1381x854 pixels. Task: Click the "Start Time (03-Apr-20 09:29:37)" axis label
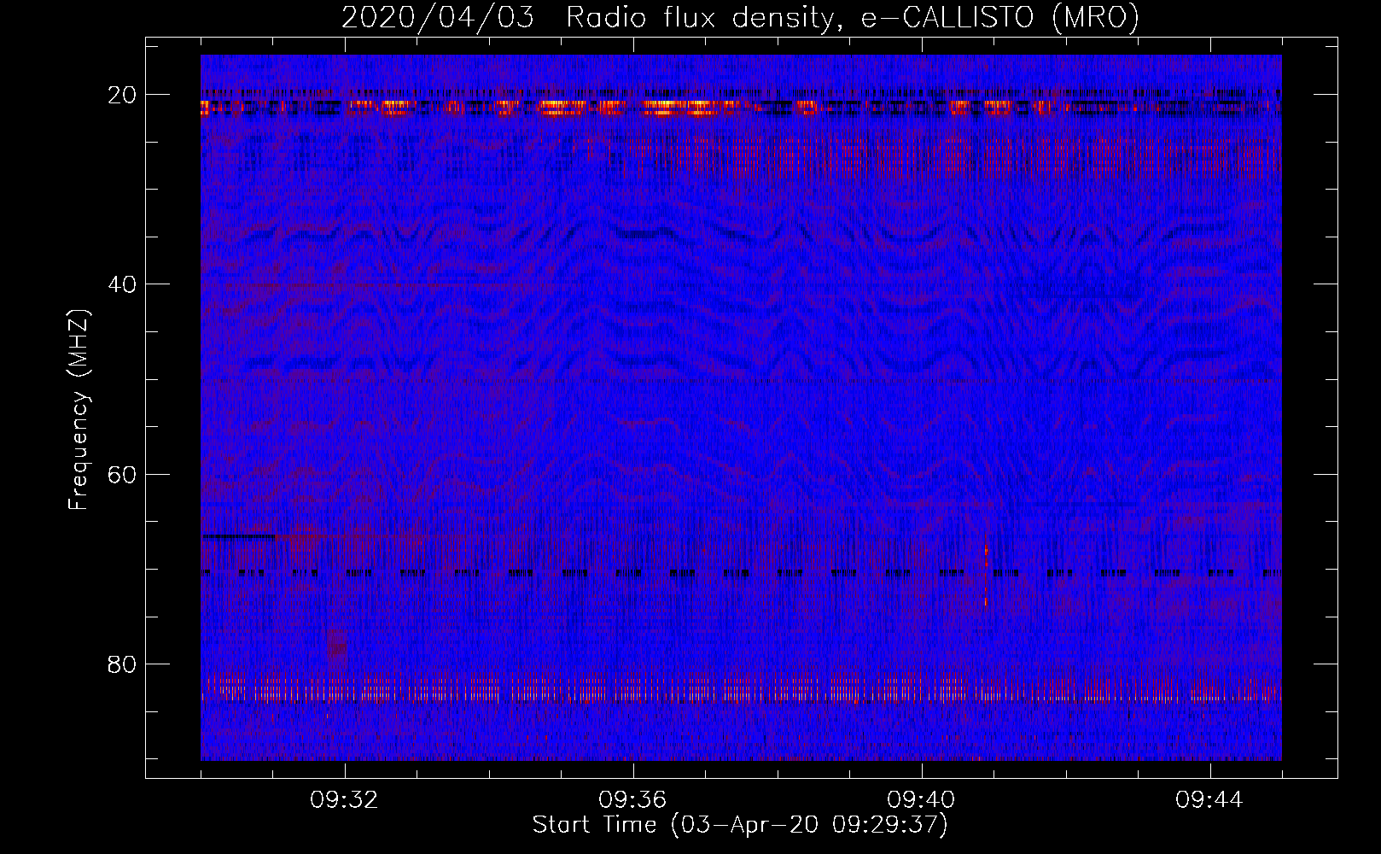click(740, 825)
